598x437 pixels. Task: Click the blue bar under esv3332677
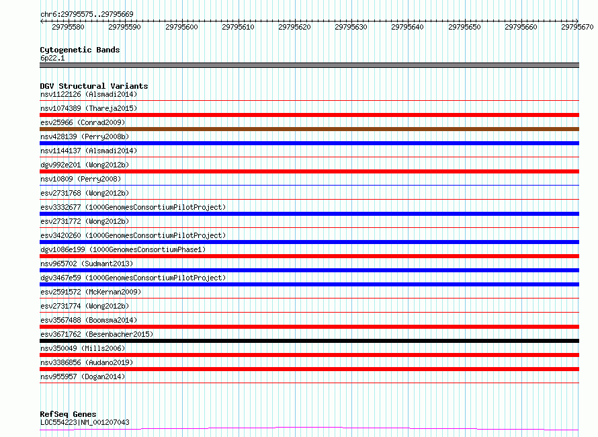coord(309,214)
